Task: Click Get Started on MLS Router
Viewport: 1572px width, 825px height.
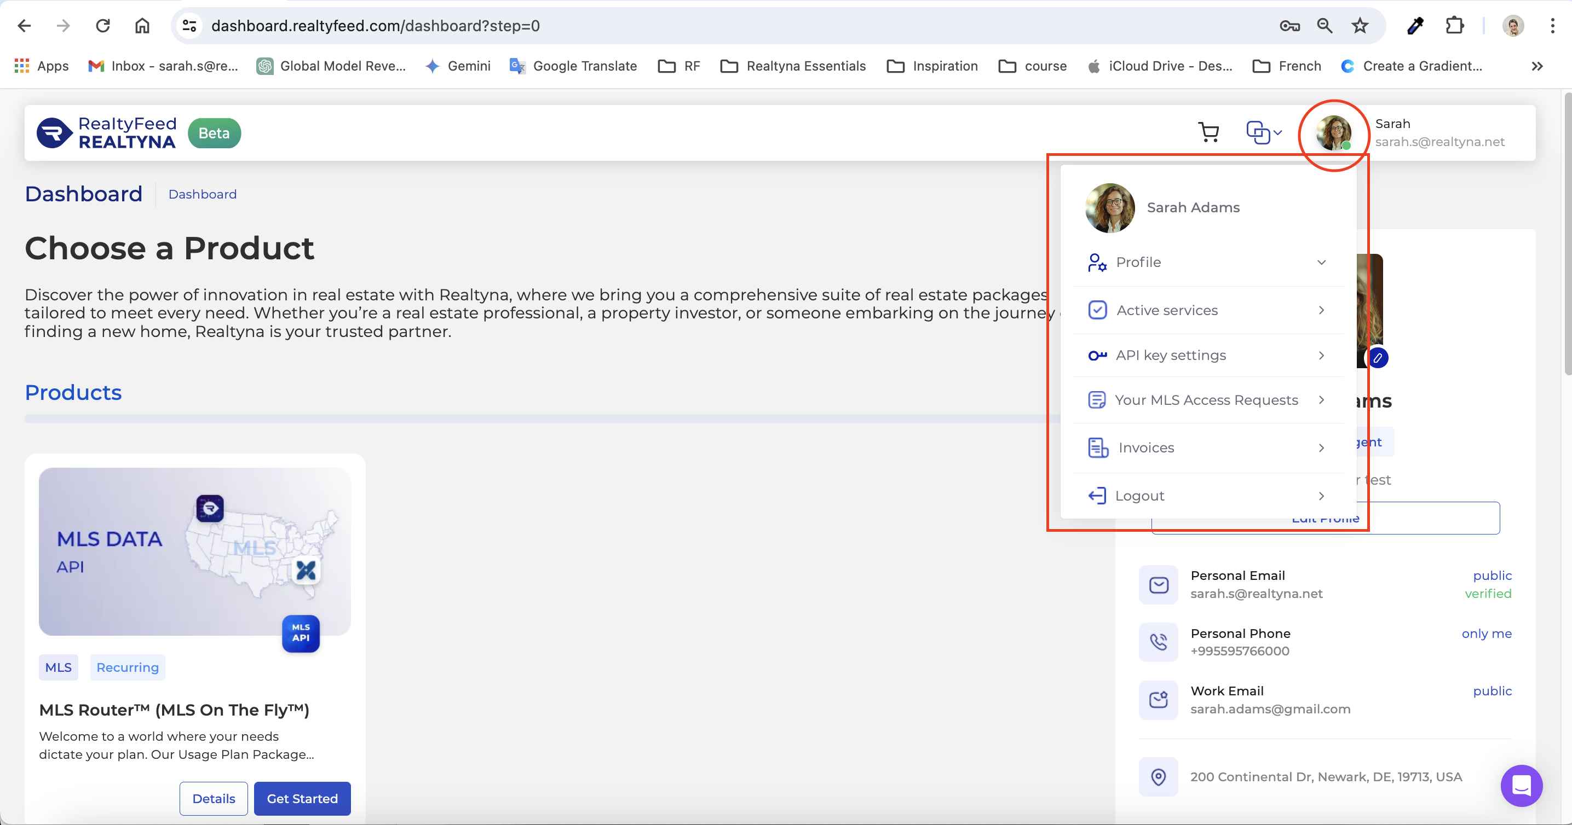Action: point(302,799)
